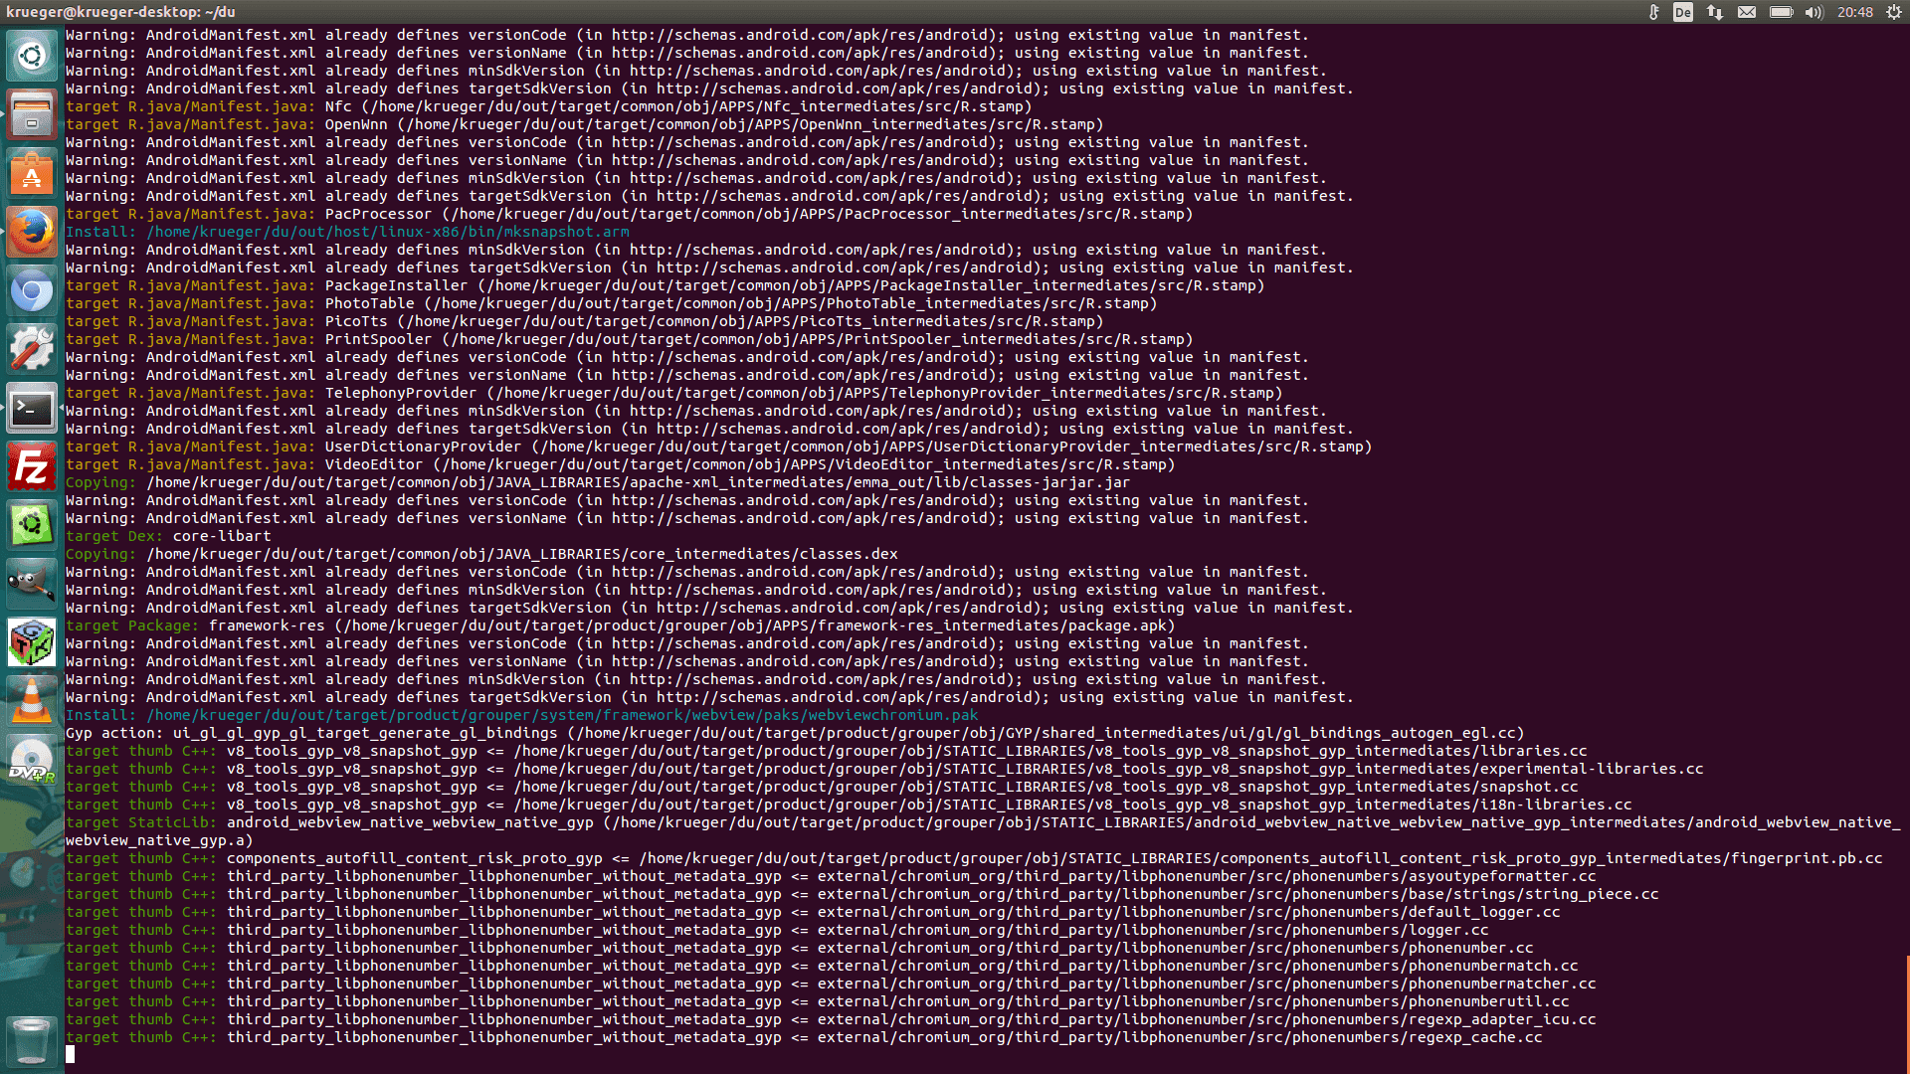This screenshot has width=1910, height=1074.
Task: Click the libphonenumber line ending regexp_adapter_icu.cc
Action: pyautogui.click(x=831, y=1019)
